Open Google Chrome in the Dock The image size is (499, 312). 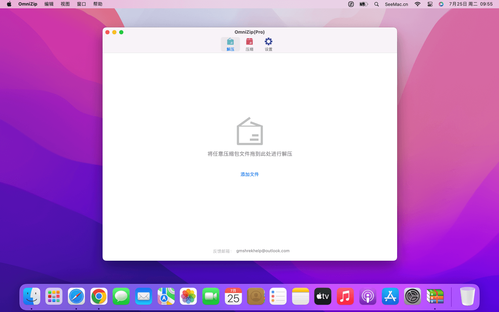pos(99,296)
